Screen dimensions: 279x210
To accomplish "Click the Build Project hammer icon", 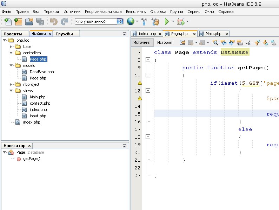I will point(144,22).
